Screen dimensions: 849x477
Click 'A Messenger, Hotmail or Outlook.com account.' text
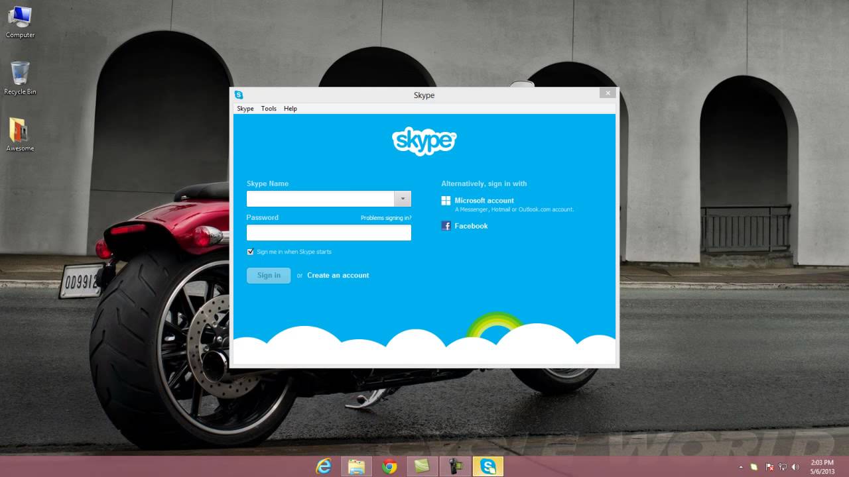pyautogui.click(x=514, y=209)
